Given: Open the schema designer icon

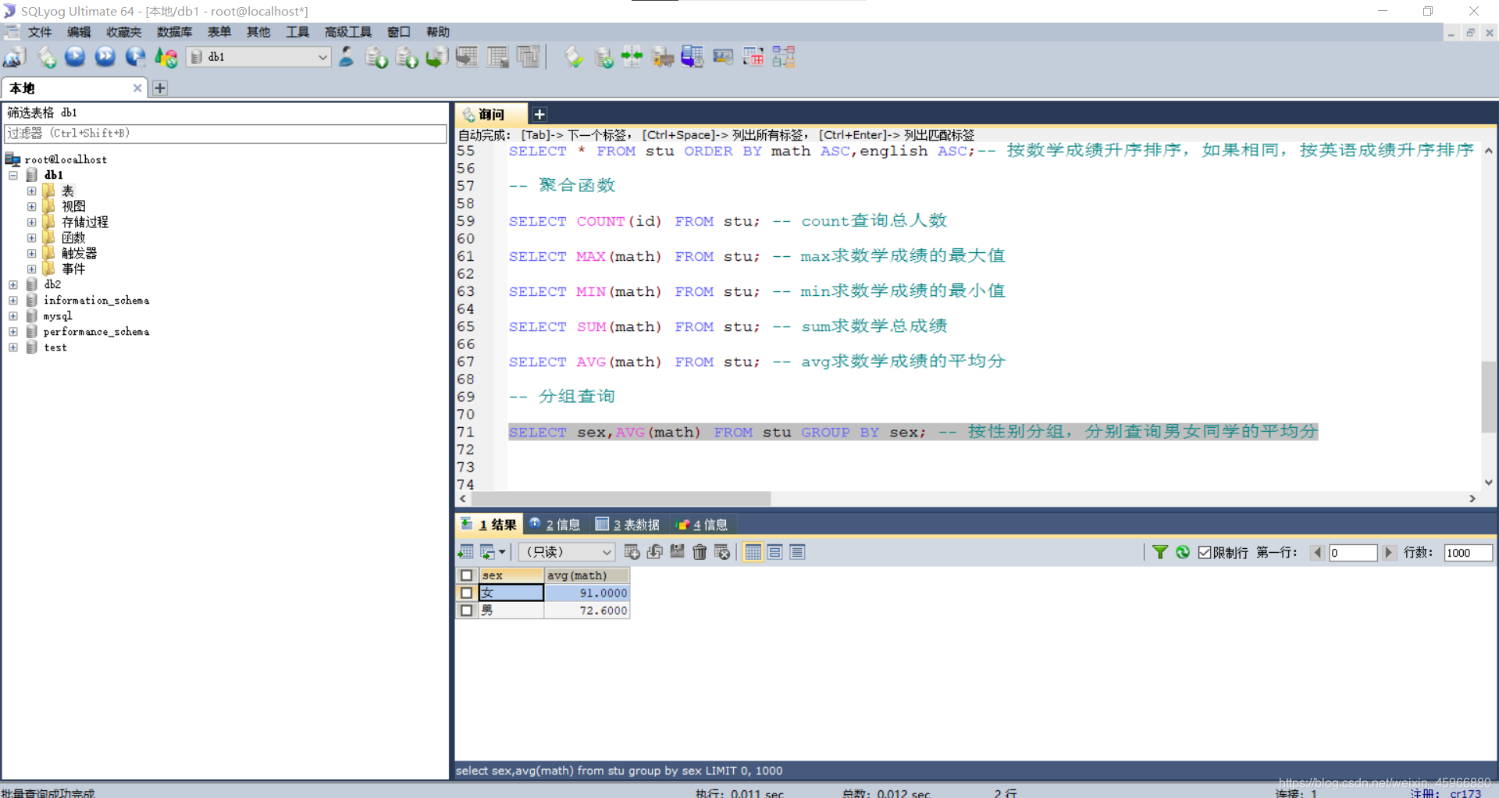Looking at the screenshot, I should pos(784,57).
